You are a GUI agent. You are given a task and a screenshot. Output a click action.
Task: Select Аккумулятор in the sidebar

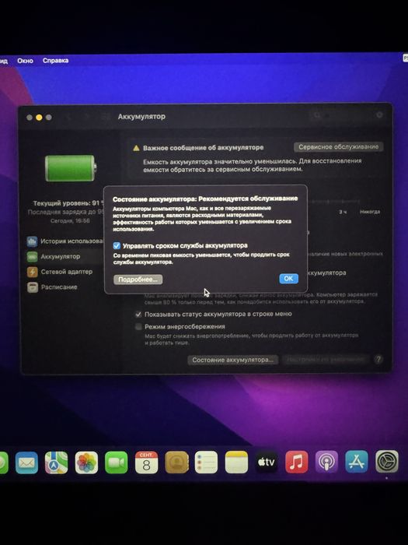coord(54,256)
